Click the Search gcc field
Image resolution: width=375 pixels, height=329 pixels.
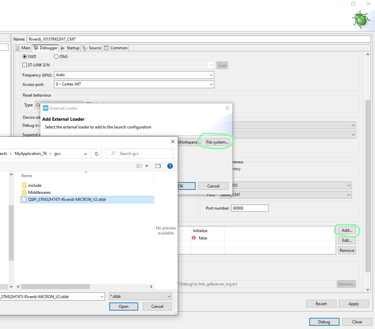point(140,154)
